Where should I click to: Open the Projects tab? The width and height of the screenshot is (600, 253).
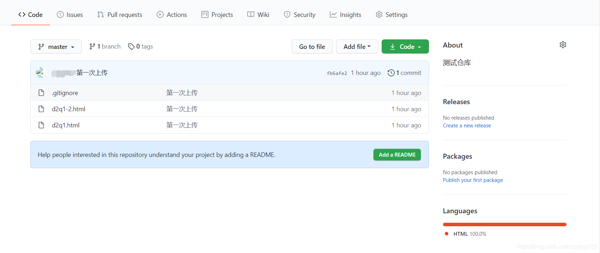coord(217,15)
